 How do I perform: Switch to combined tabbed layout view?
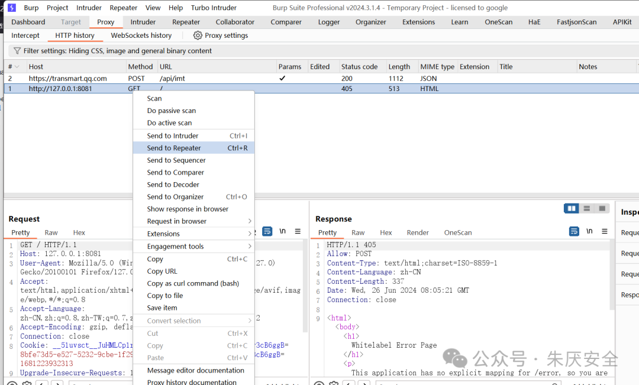click(x=602, y=209)
